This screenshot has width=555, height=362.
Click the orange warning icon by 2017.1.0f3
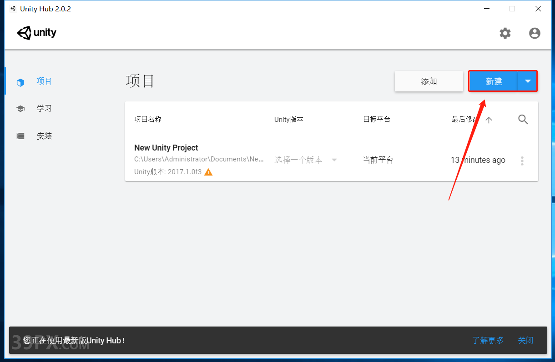coord(208,172)
